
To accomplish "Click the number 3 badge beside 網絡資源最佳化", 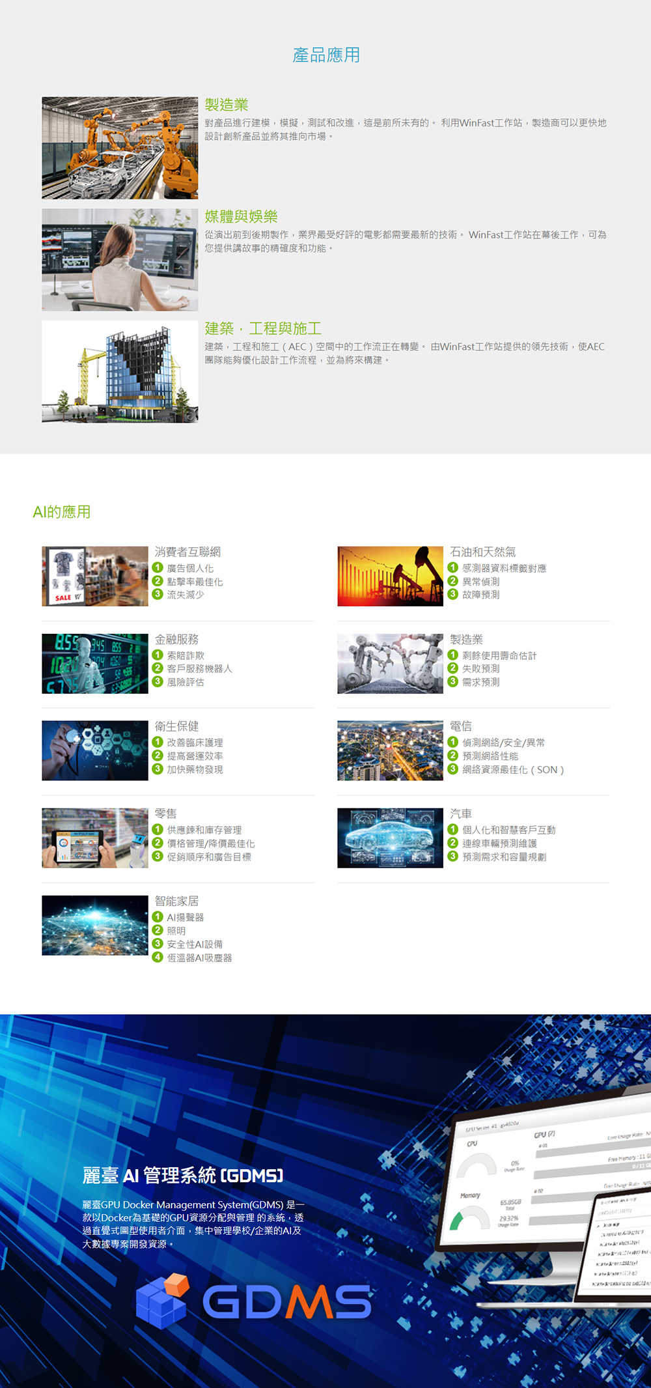I will pos(453,769).
